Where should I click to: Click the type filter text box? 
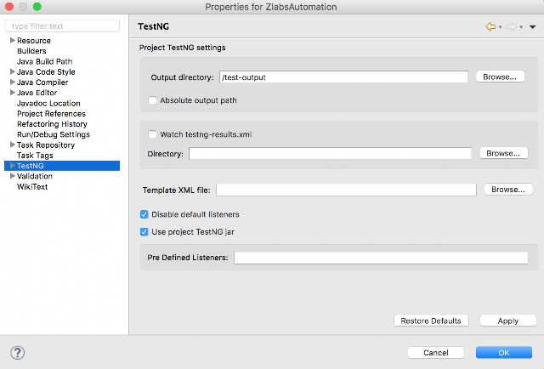(x=62, y=26)
